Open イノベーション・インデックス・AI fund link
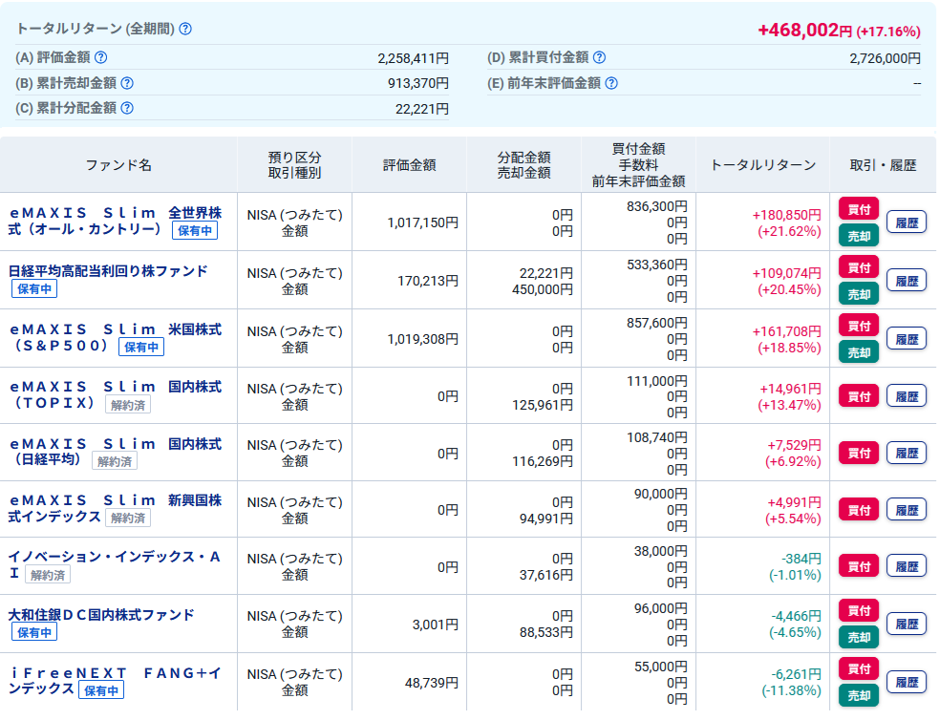This screenshot has width=939, height=720. tap(114, 564)
